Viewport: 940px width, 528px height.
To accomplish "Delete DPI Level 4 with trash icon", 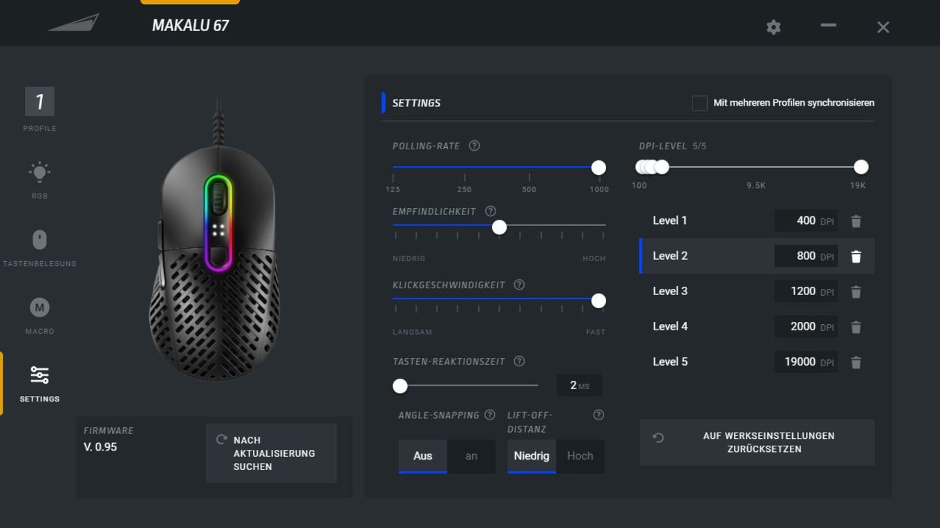I will click(856, 327).
